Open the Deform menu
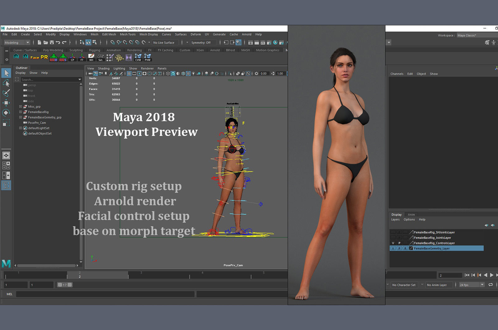 click(196, 34)
